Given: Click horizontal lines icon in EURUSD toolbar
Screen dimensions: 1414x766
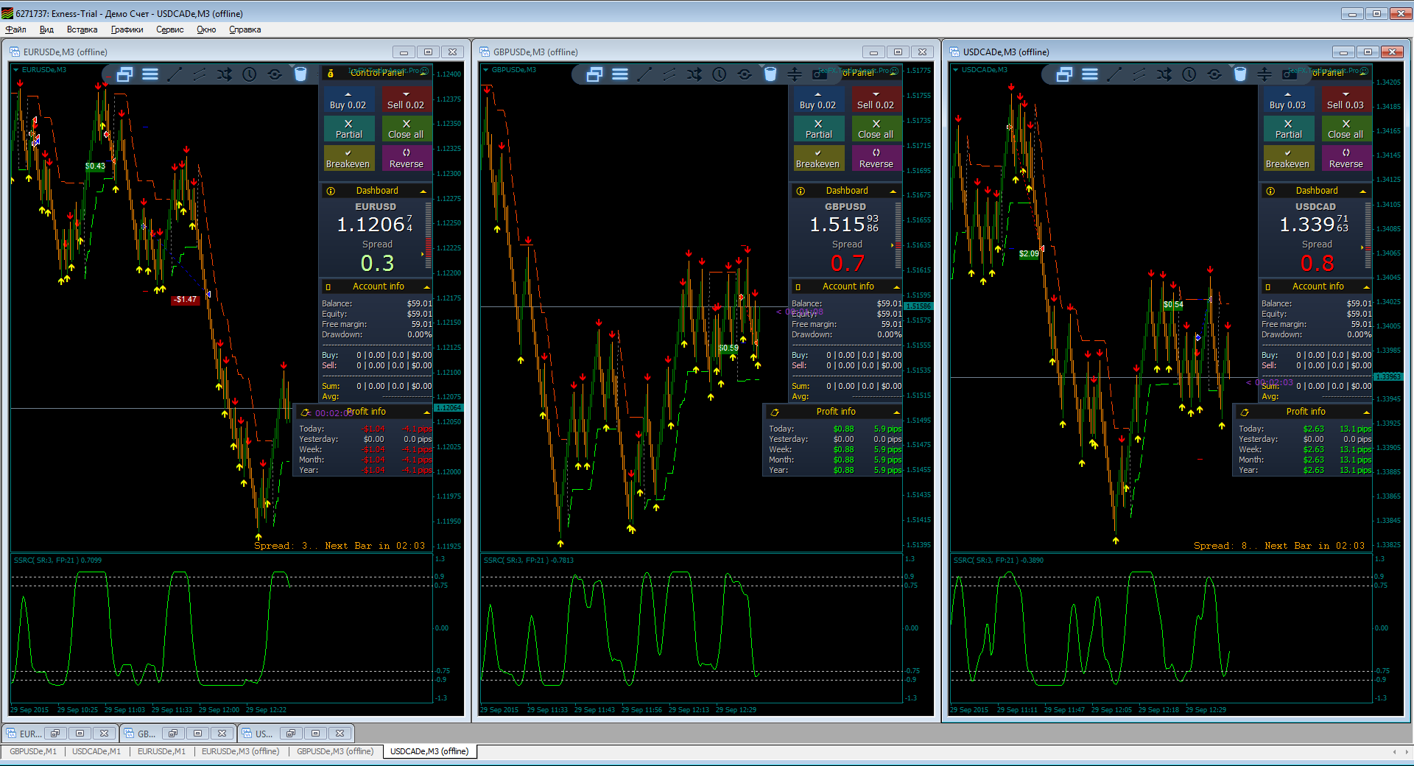Looking at the screenshot, I should 150,74.
